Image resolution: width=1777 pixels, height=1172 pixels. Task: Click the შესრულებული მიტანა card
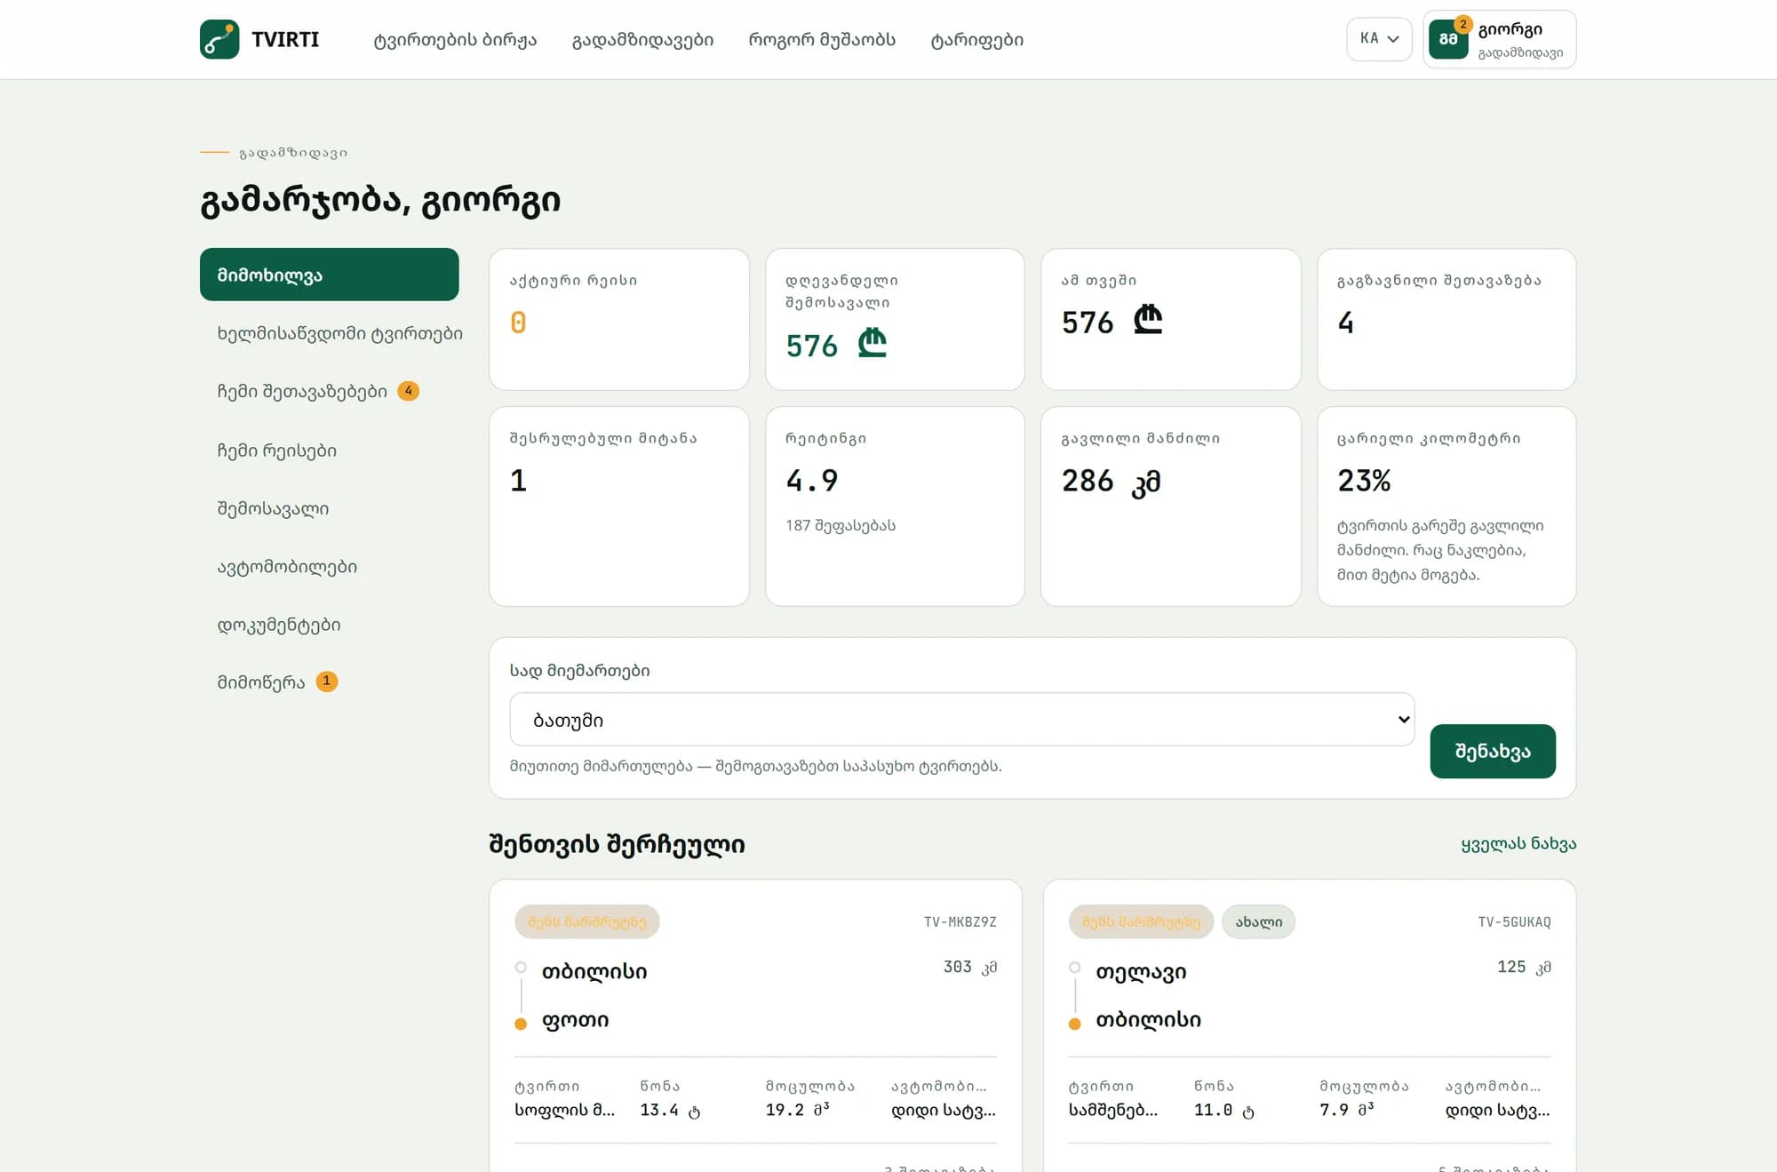(x=619, y=506)
